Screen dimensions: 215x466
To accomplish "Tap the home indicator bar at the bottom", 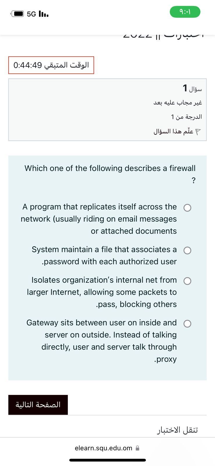I will point(107,460).
